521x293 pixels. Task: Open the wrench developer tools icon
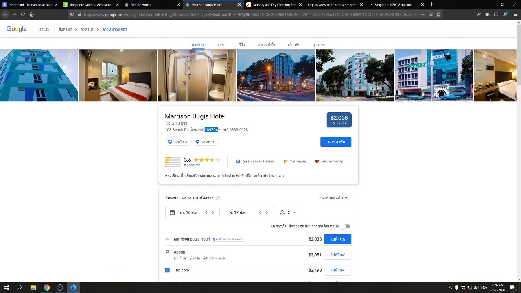click(x=479, y=14)
